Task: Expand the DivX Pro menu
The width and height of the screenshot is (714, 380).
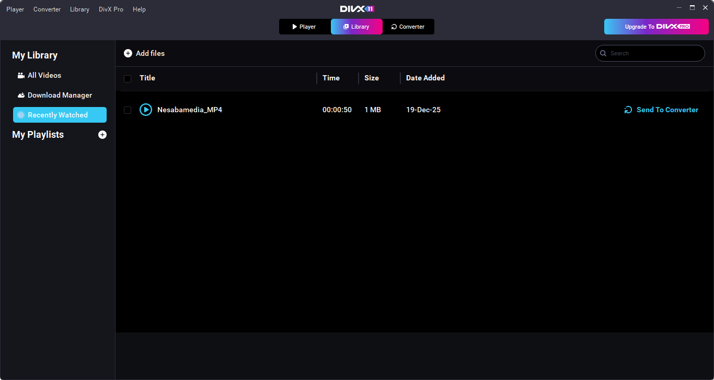Action: 111,9
